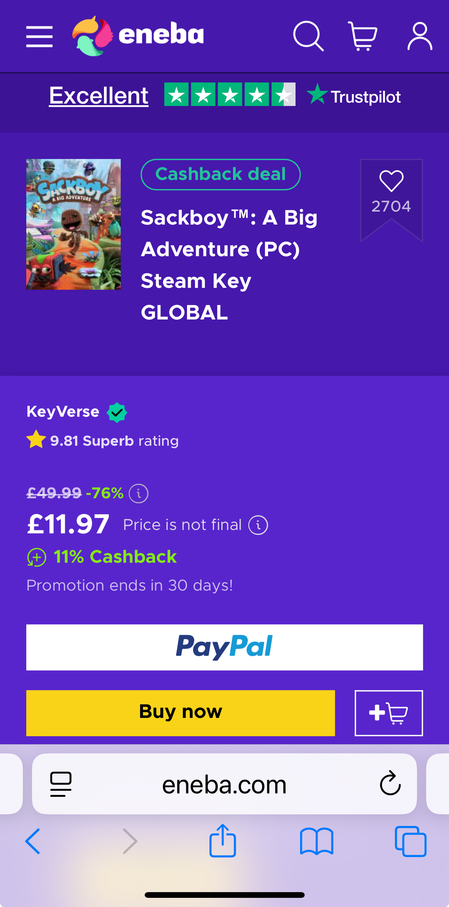Image resolution: width=449 pixels, height=907 pixels.
Task: Open the user account profile icon
Action: click(420, 36)
